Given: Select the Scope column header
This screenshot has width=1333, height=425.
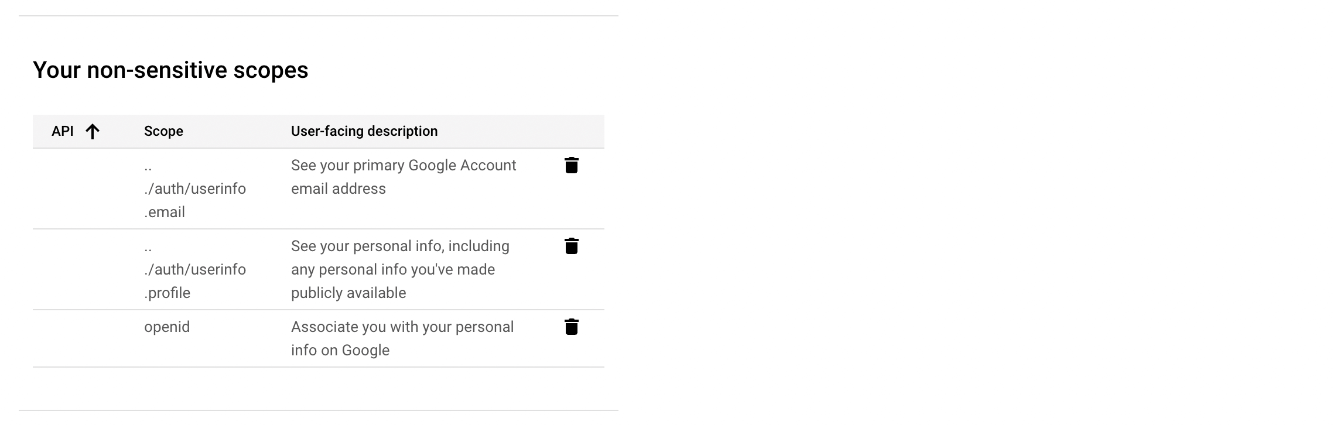Looking at the screenshot, I should coord(163,131).
